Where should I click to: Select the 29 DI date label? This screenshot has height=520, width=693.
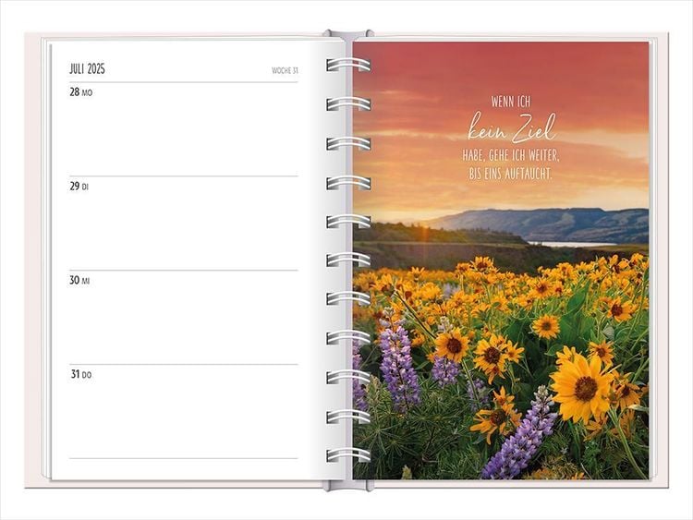79,187
